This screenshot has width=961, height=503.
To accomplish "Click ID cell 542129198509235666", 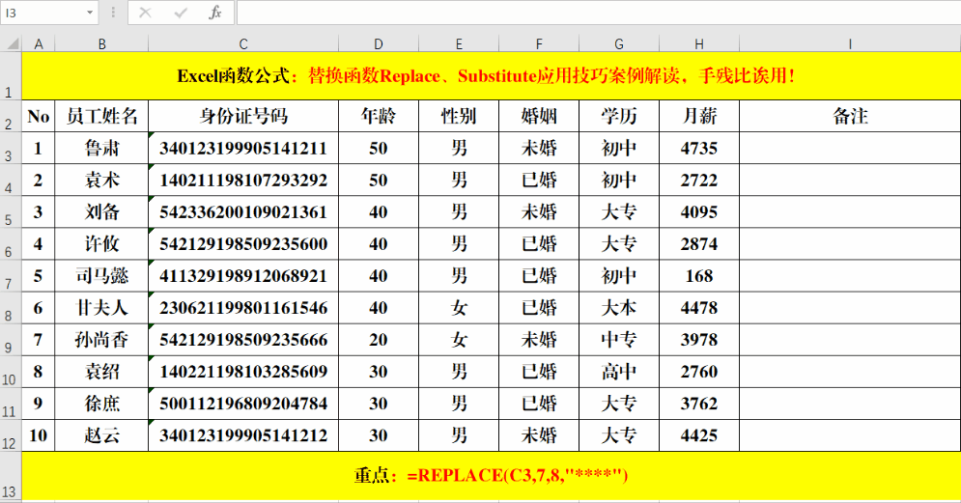I will click(243, 340).
